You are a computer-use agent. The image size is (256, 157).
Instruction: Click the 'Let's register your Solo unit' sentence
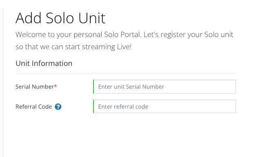188,35
